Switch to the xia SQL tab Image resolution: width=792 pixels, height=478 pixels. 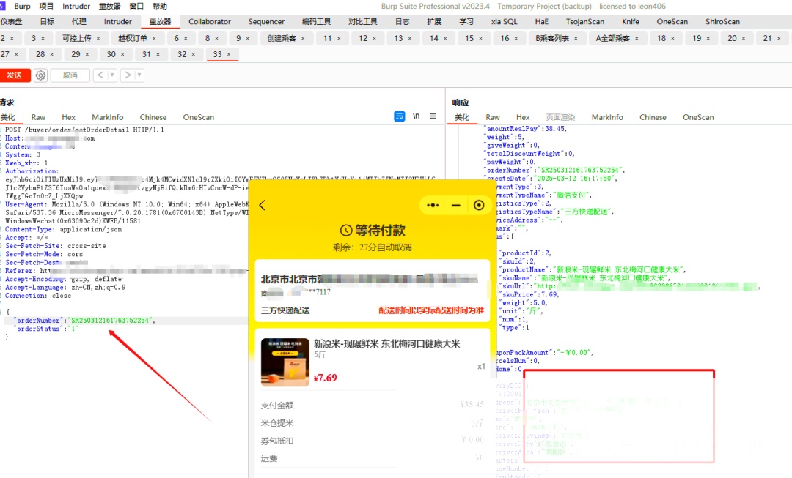[504, 22]
